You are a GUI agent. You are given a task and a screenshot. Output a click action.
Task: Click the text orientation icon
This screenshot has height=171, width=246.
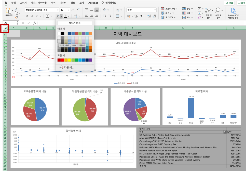click(x=105, y=10)
